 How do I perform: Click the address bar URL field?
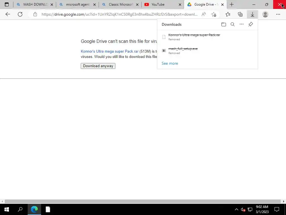click(x=120, y=14)
